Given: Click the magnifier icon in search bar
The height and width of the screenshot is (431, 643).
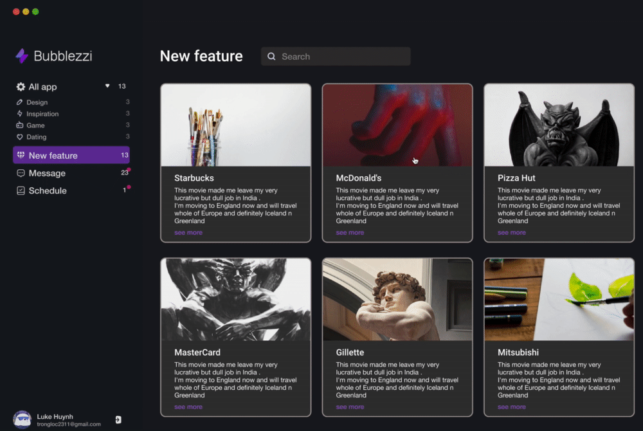Looking at the screenshot, I should [271, 57].
